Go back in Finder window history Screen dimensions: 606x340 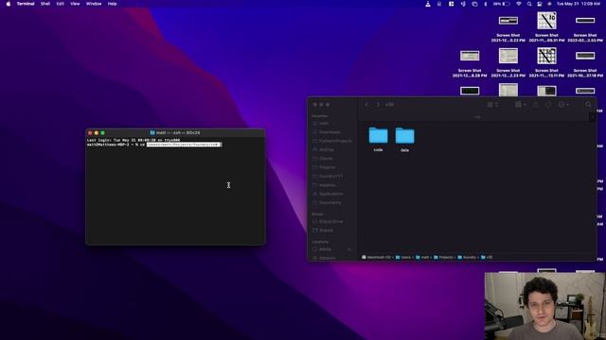tap(366, 105)
